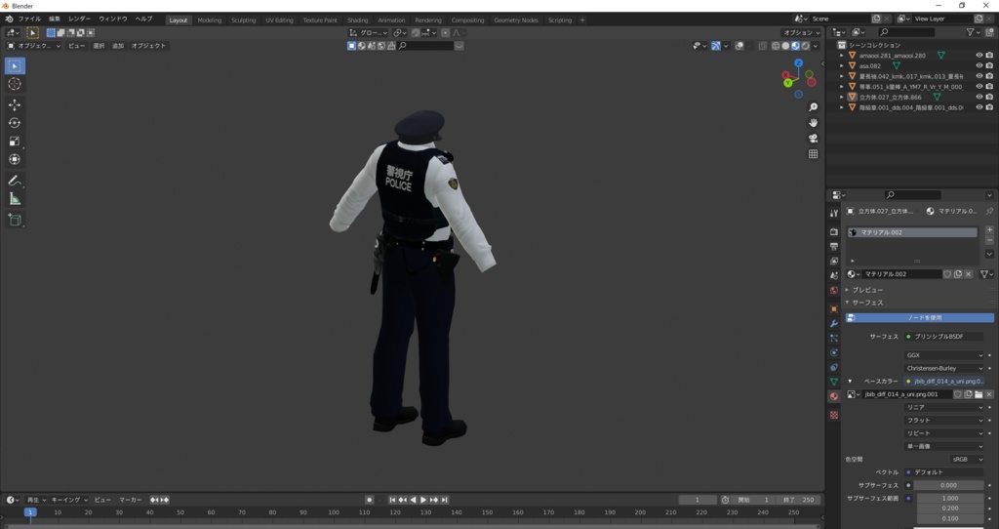Click the サブサーフェス範囲 1.000 value field
The height and width of the screenshot is (529, 999).
tap(950, 499)
